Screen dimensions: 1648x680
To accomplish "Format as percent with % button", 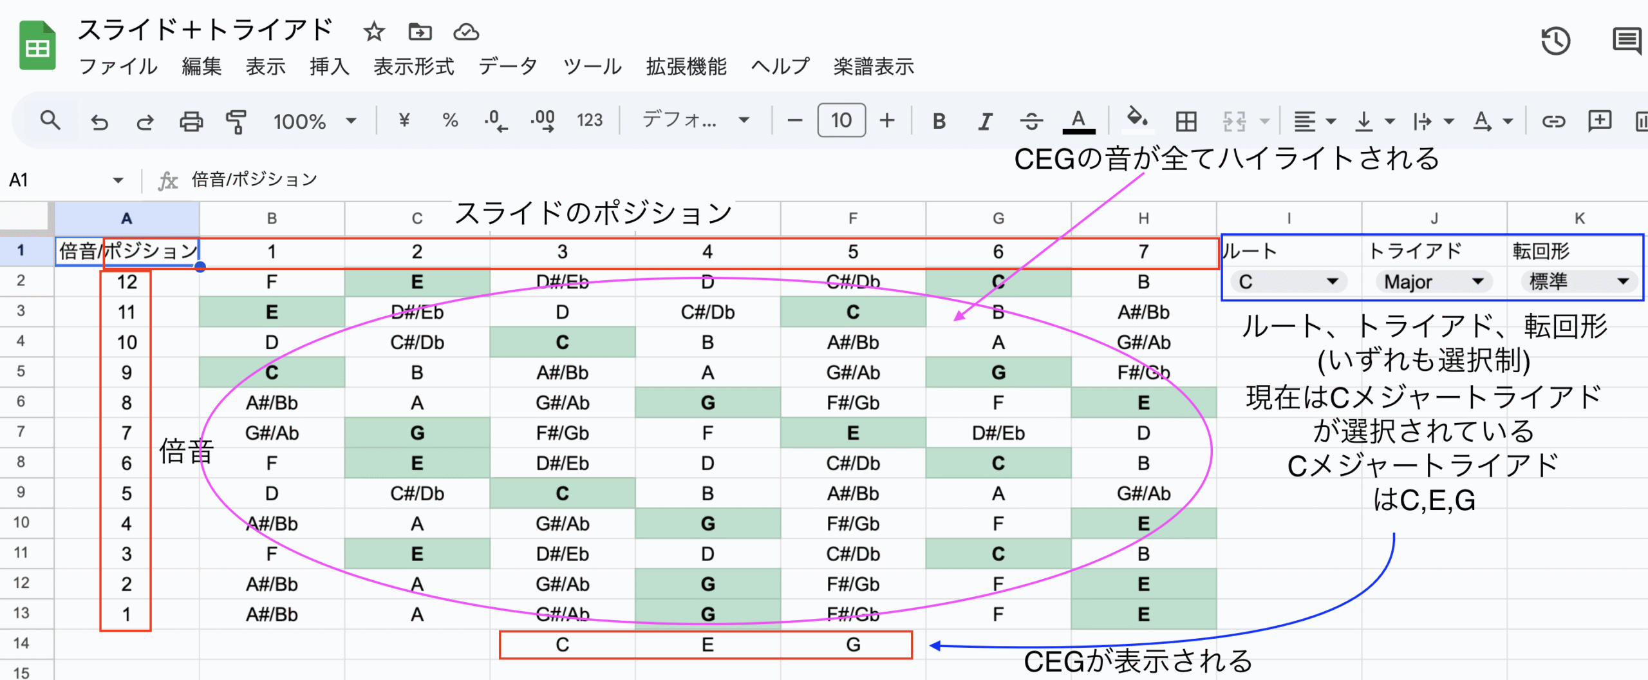I will (x=450, y=120).
